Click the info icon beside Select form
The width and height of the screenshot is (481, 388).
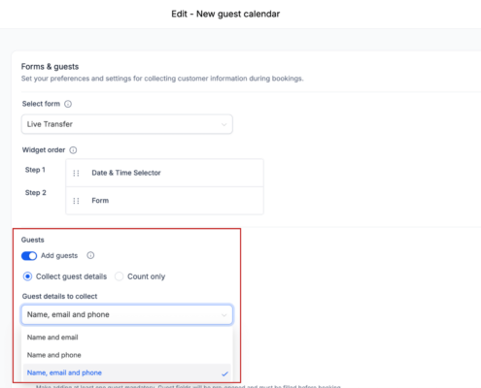click(68, 104)
